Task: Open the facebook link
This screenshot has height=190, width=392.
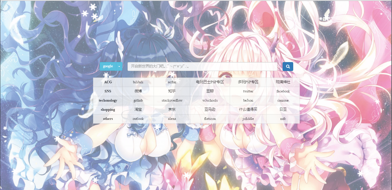Action: tap(283, 91)
